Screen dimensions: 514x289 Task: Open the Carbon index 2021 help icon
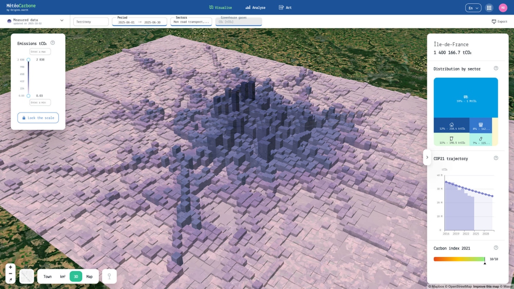pyautogui.click(x=496, y=247)
